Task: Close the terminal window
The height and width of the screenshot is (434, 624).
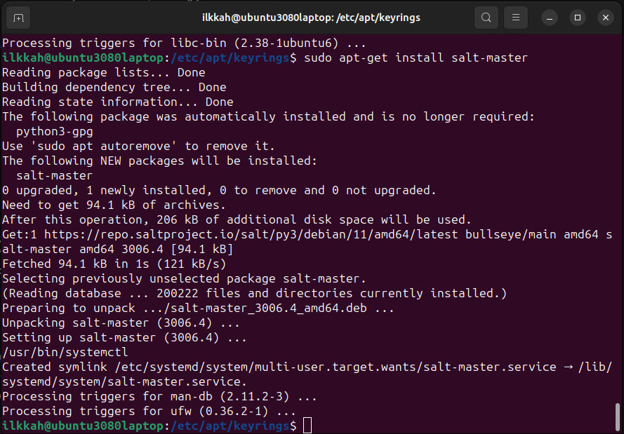Action: [x=604, y=18]
